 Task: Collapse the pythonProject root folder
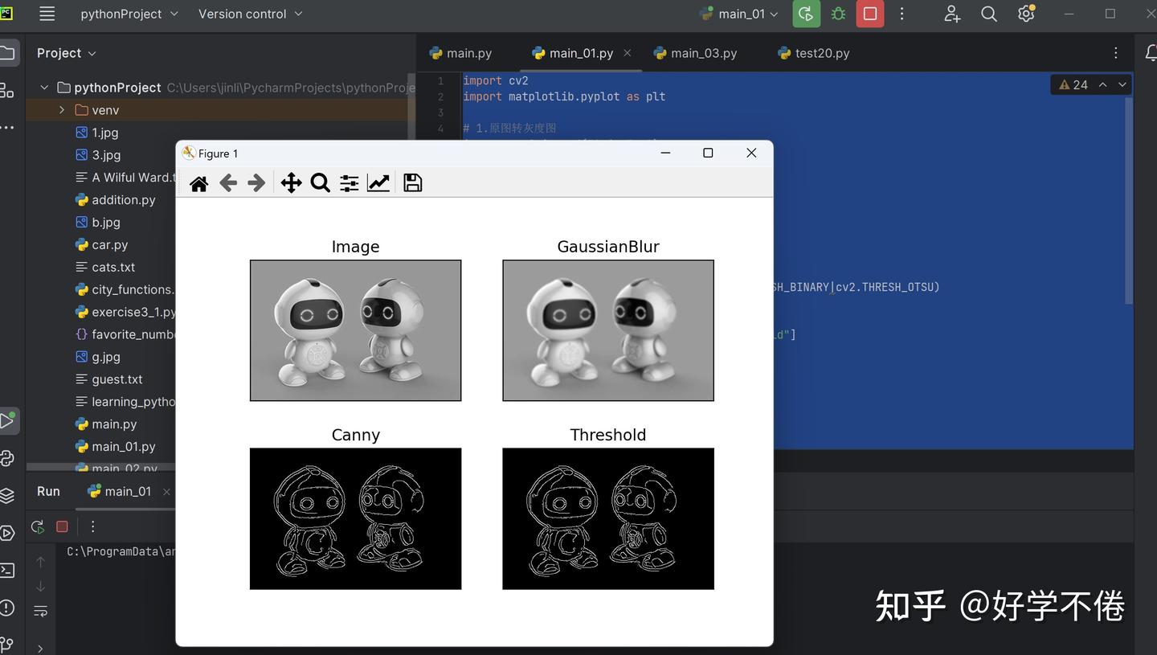tap(44, 88)
